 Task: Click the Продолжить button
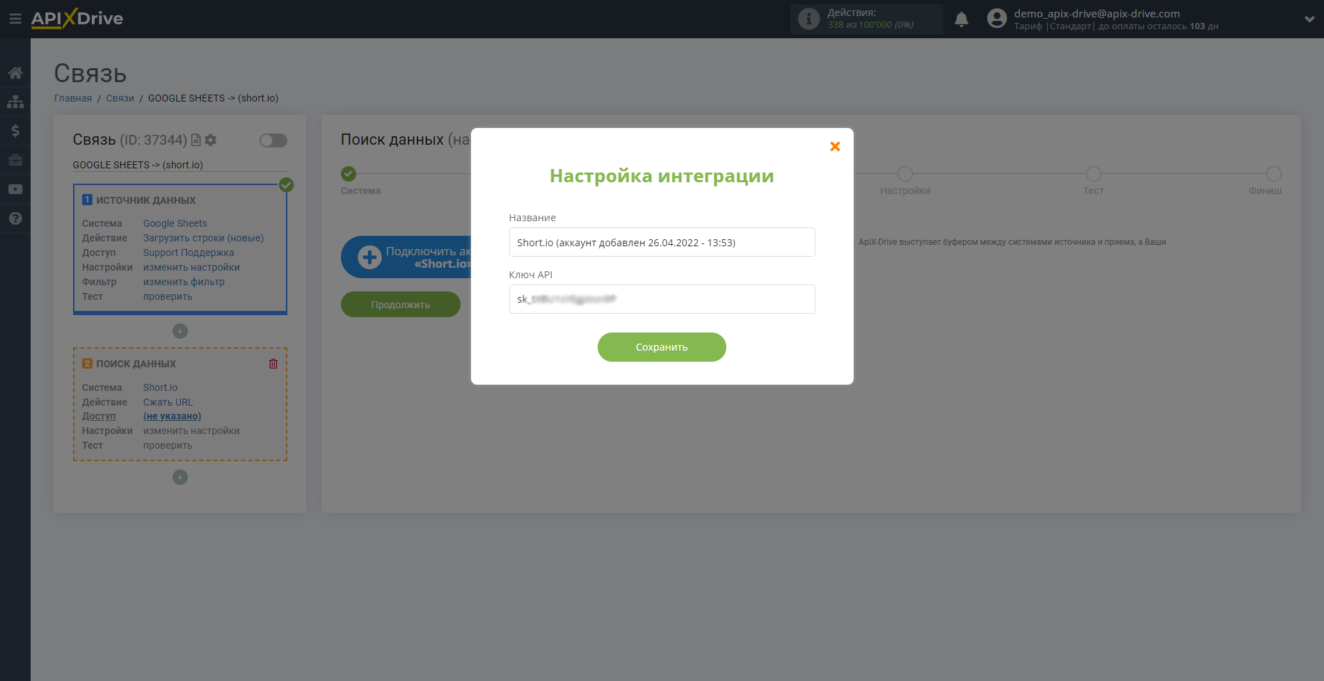pos(401,305)
